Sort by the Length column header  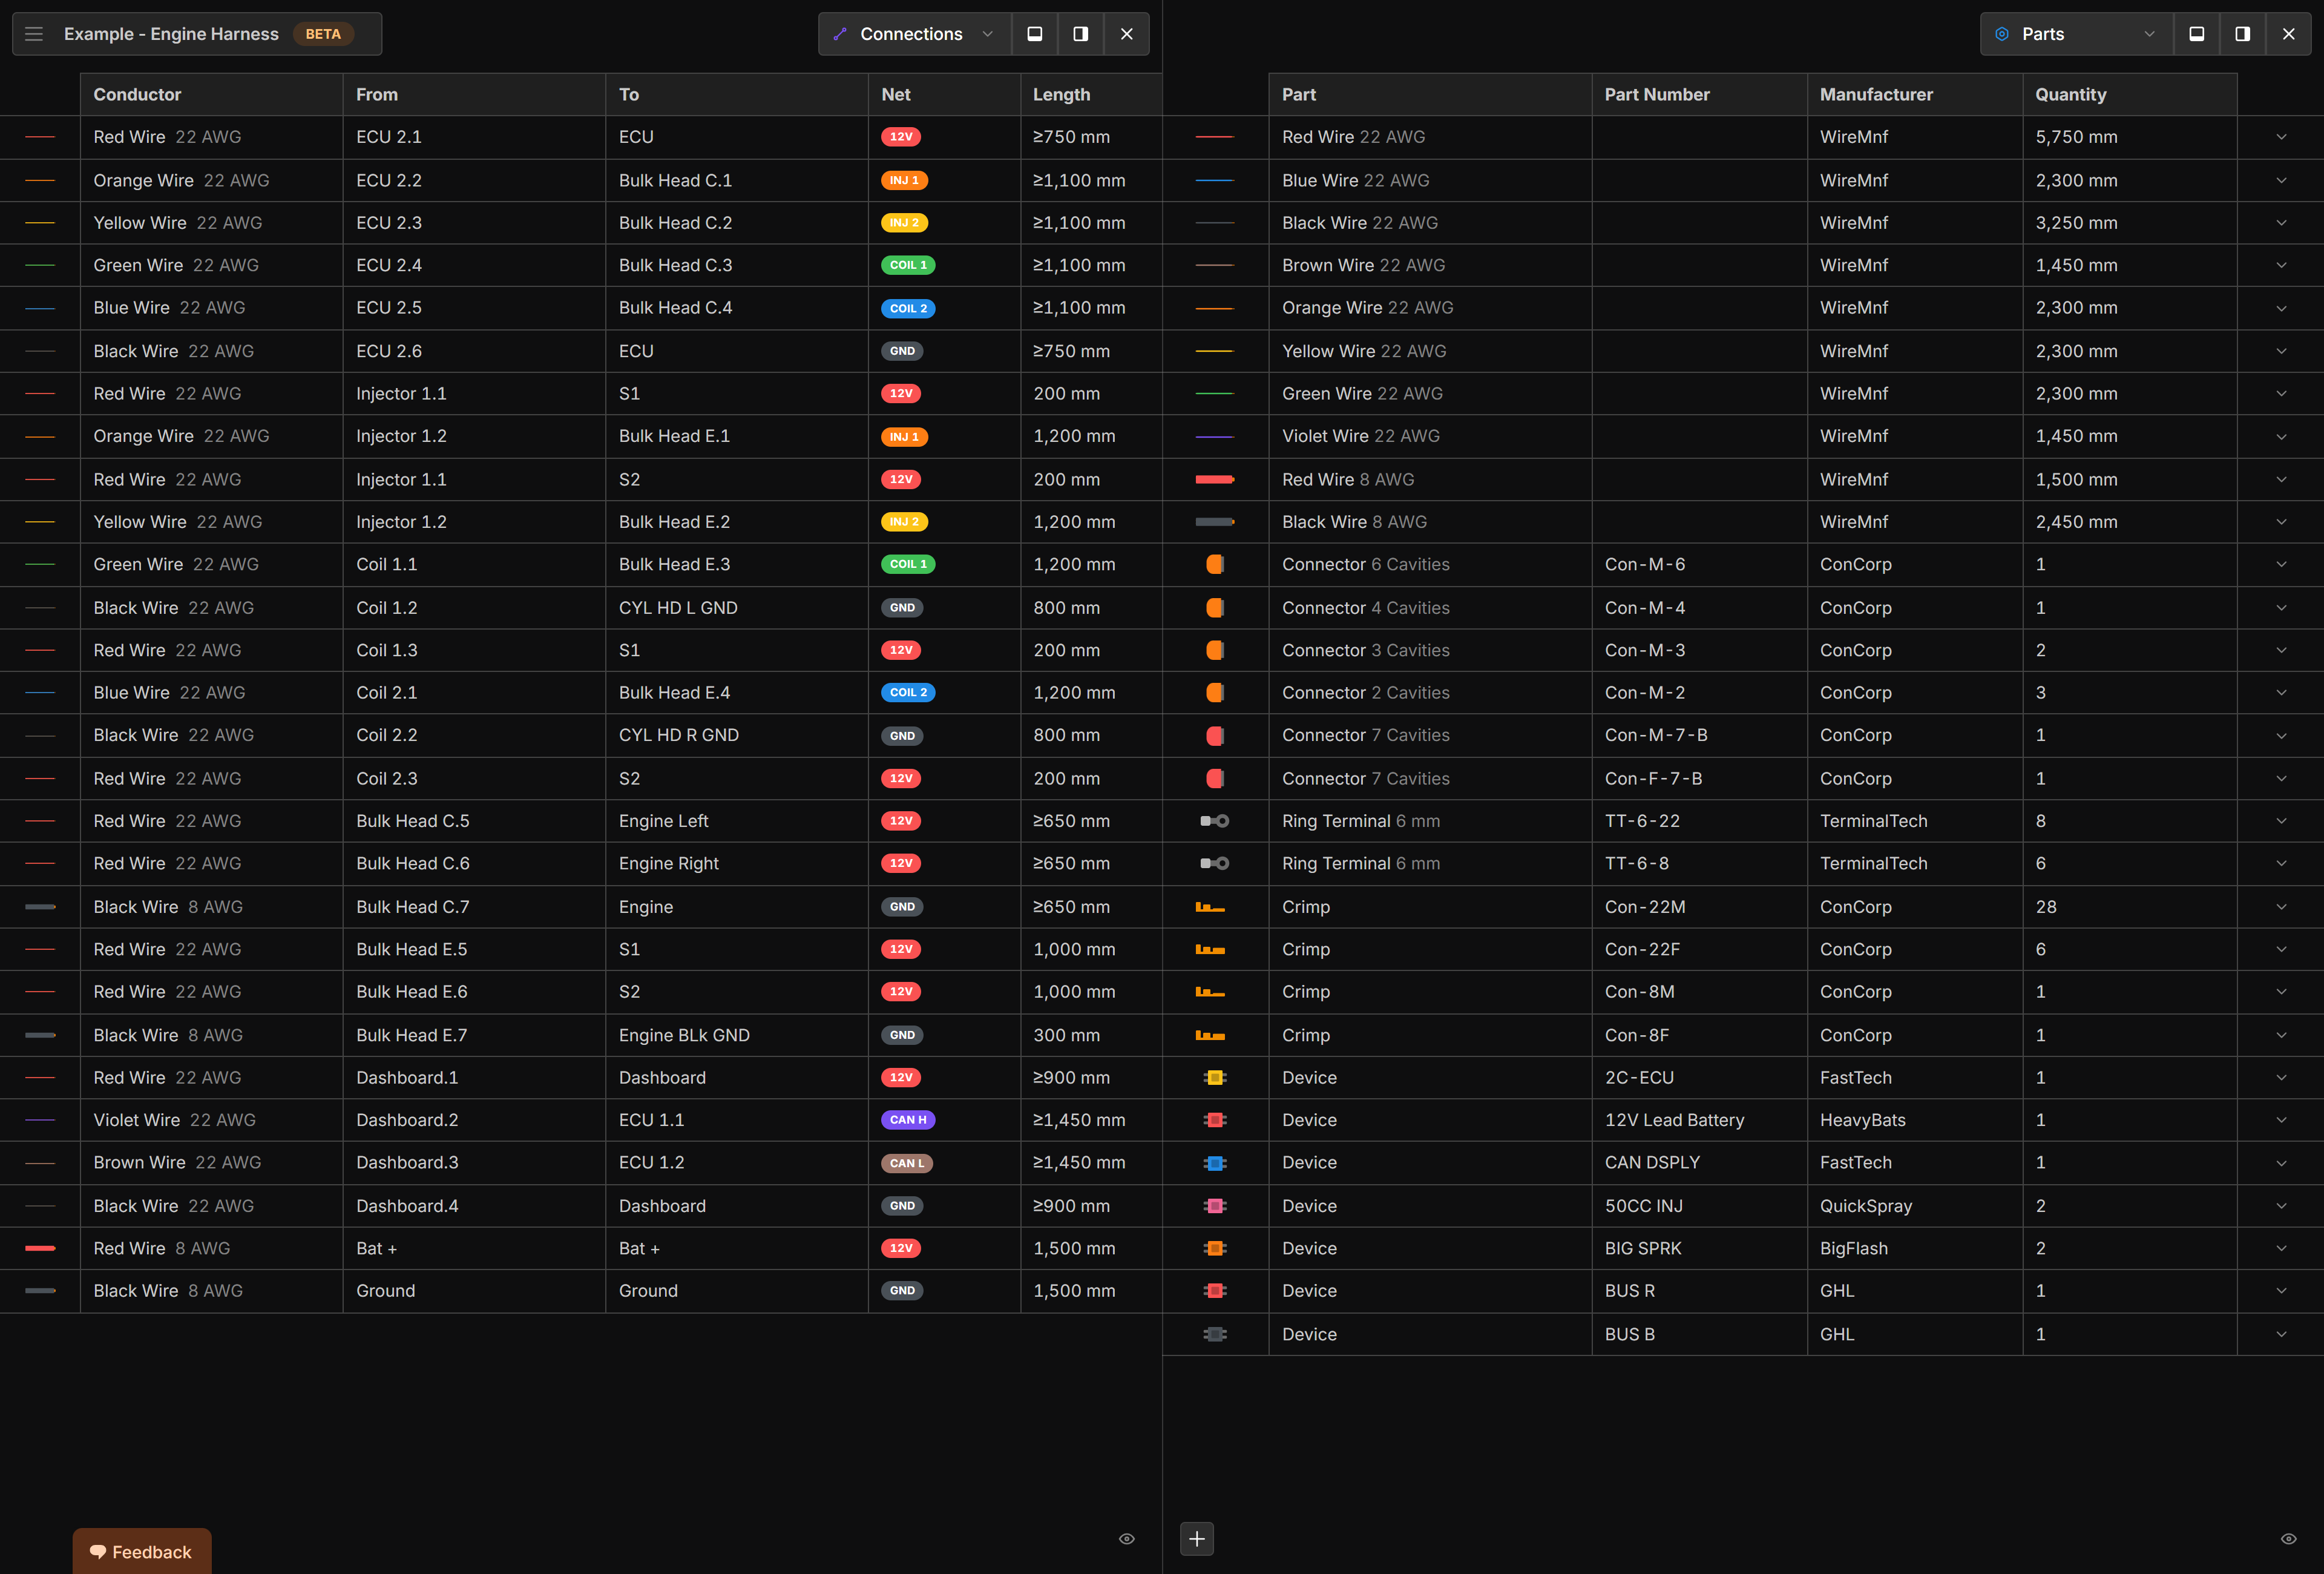(1061, 94)
